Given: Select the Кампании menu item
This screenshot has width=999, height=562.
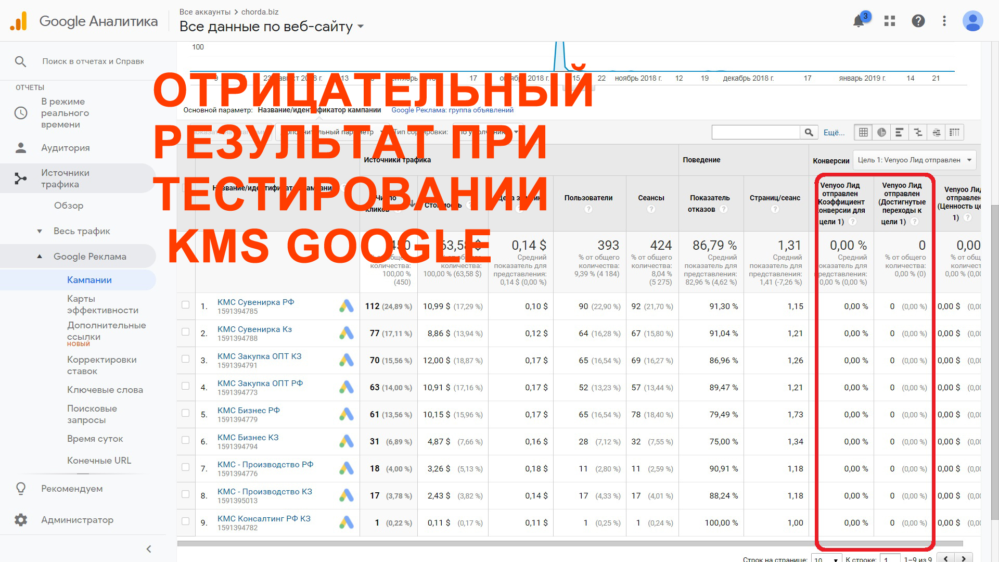Looking at the screenshot, I should [x=89, y=280].
